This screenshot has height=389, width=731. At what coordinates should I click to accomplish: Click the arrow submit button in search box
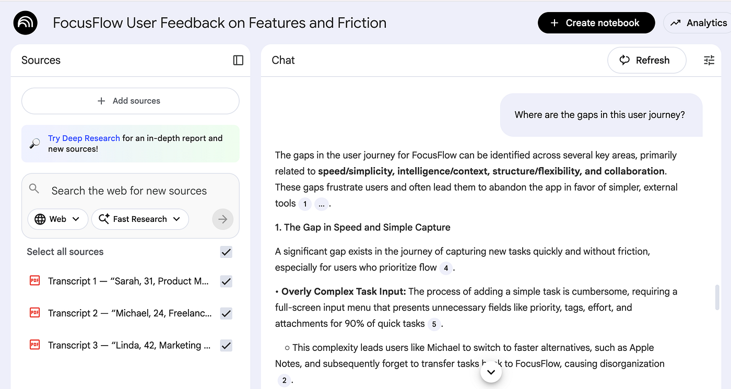pyautogui.click(x=222, y=219)
